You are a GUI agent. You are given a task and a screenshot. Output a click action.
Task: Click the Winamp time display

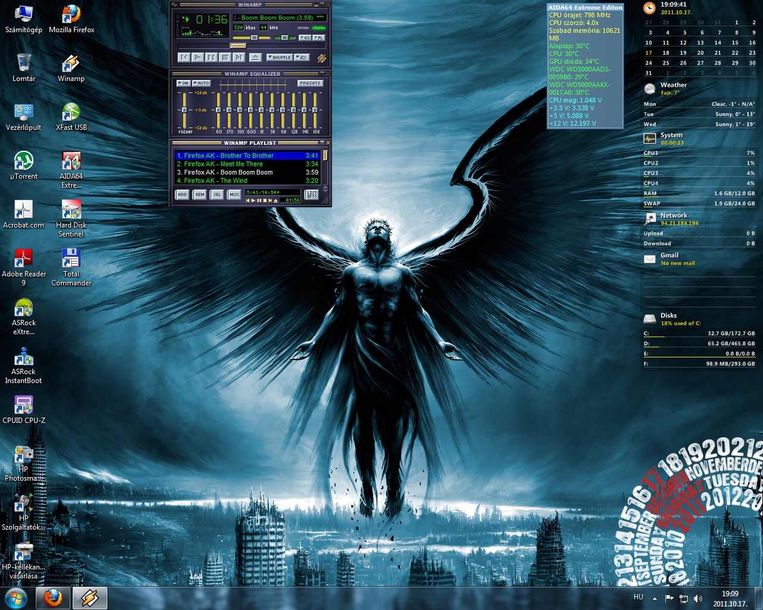[212, 20]
